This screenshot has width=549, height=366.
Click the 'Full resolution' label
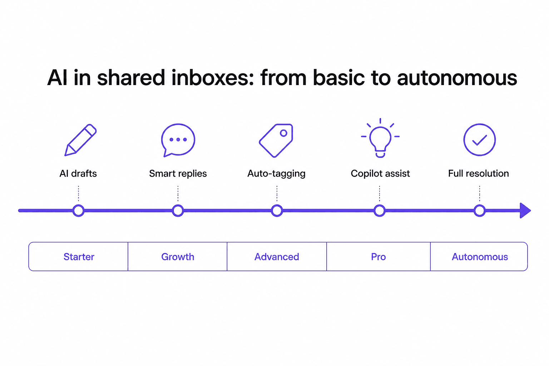click(x=479, y=173)
